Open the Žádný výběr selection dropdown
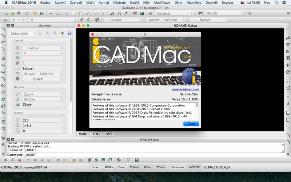 [x=23, y=33]
